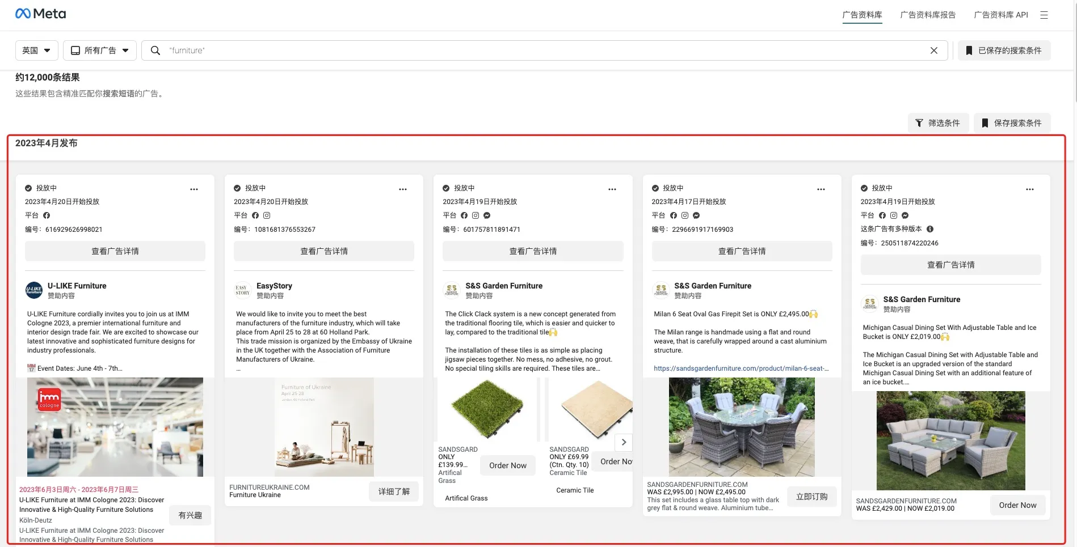Open sandsgardenfurniture.com product link
Viewport: 1077px width, 547px height.
coord(741,368)
